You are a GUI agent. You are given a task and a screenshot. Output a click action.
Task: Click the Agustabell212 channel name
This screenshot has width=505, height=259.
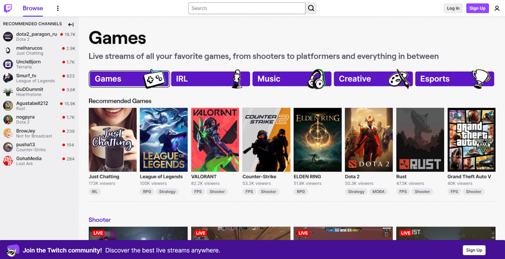tap(32, 103)
